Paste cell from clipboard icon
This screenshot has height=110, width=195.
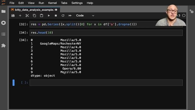click(x=41, y=16)
